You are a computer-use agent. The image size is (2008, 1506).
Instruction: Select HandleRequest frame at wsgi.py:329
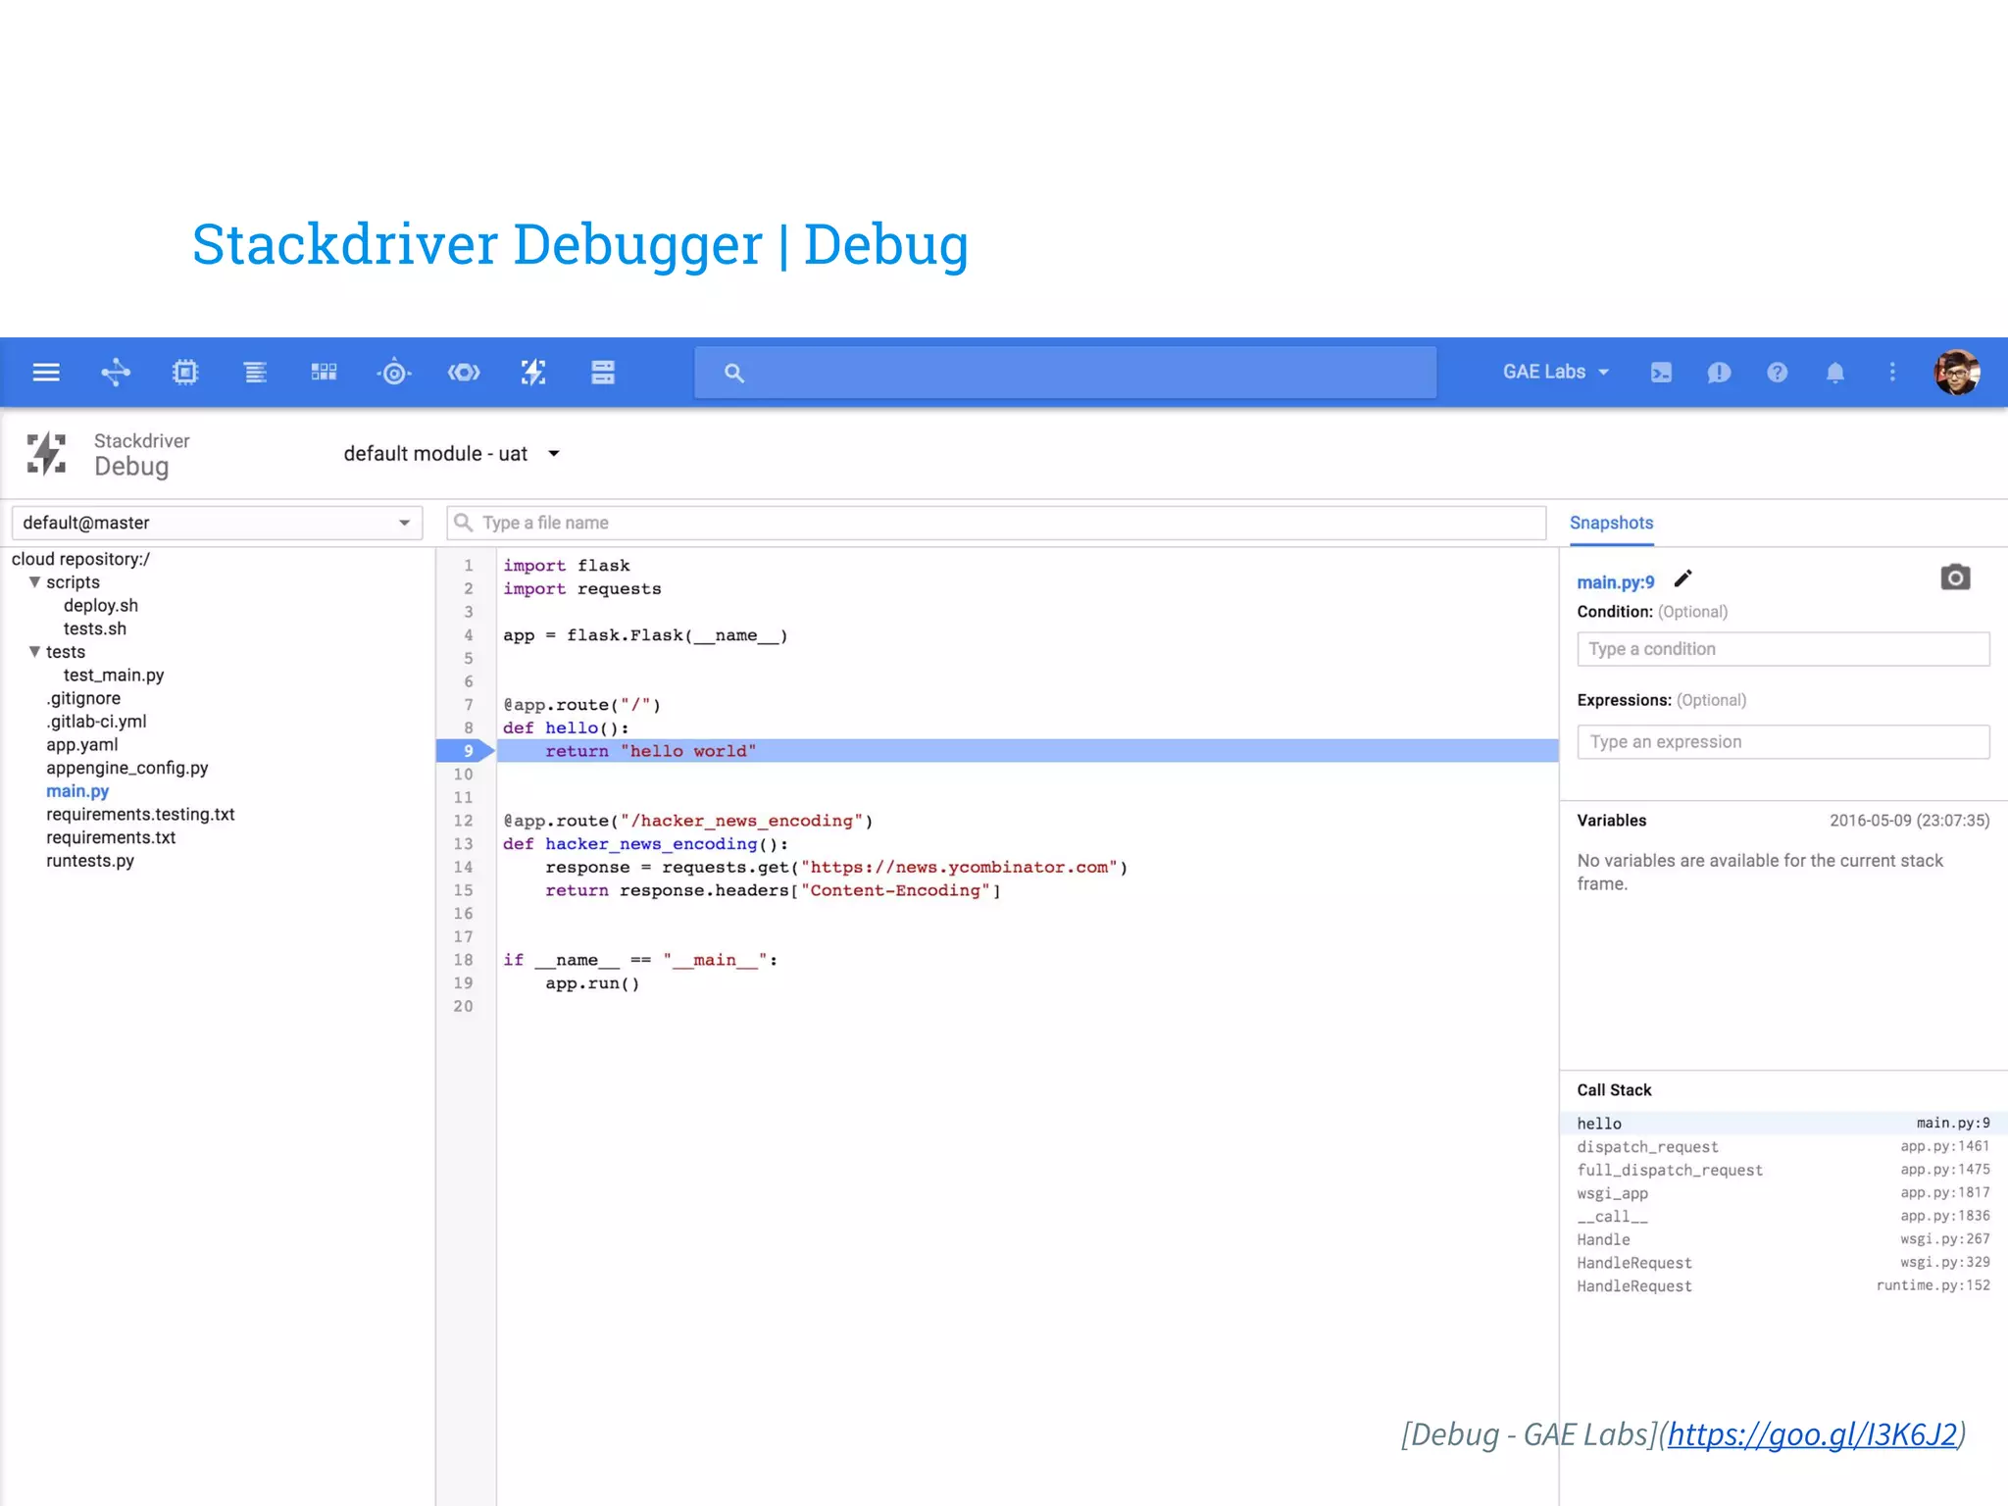(1782, 1263)
